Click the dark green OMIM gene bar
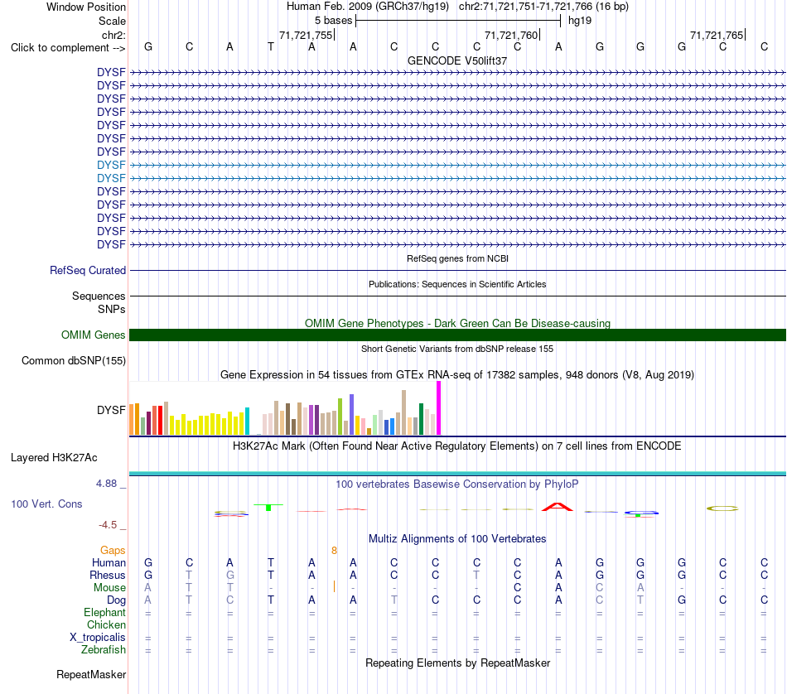 (457, 335)
